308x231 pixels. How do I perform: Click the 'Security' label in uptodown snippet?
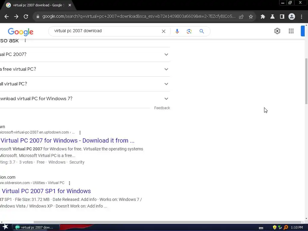coord(77,162)
